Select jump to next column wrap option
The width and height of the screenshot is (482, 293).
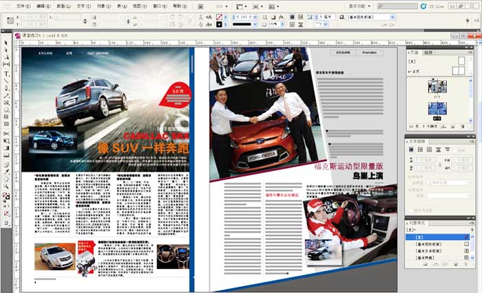[x=448, y=150]
